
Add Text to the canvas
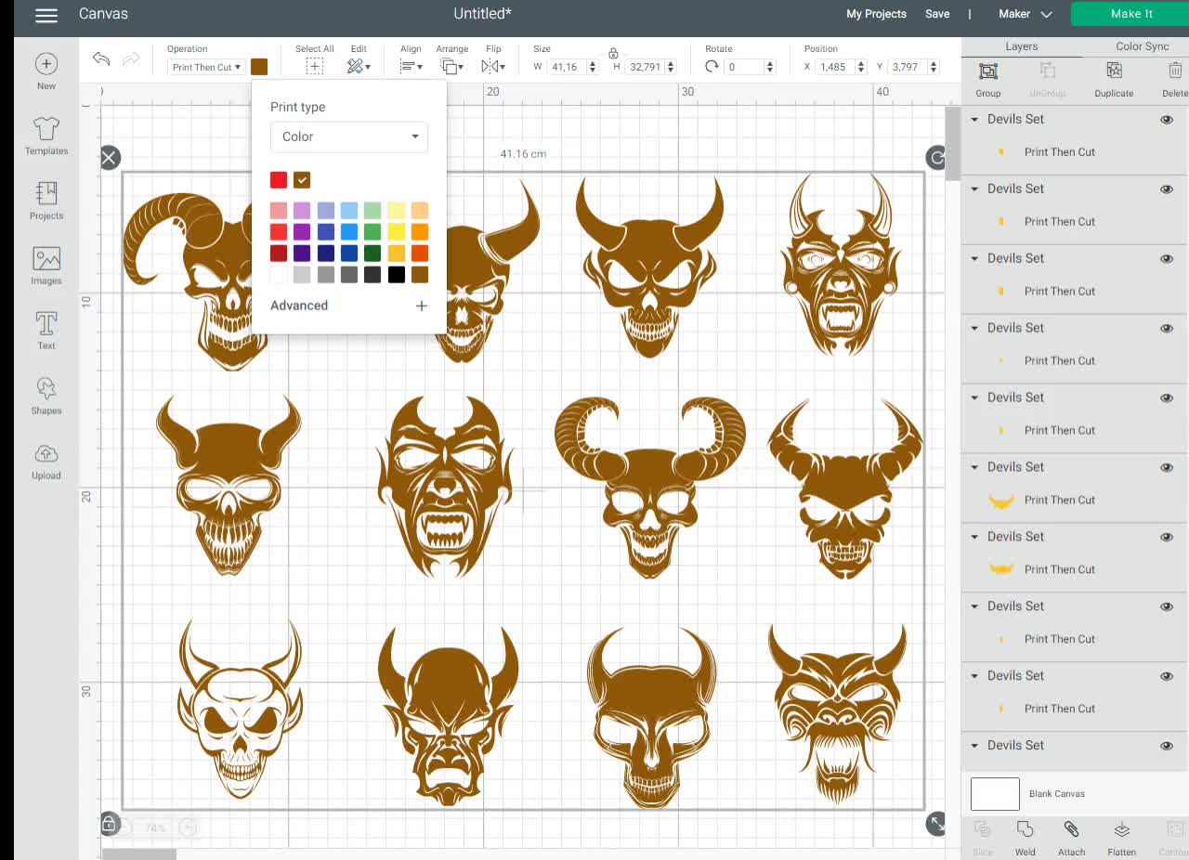(x=46, y=331)
